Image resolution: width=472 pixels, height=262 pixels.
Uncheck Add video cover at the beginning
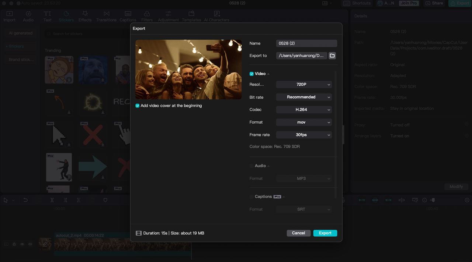(138, 106)
